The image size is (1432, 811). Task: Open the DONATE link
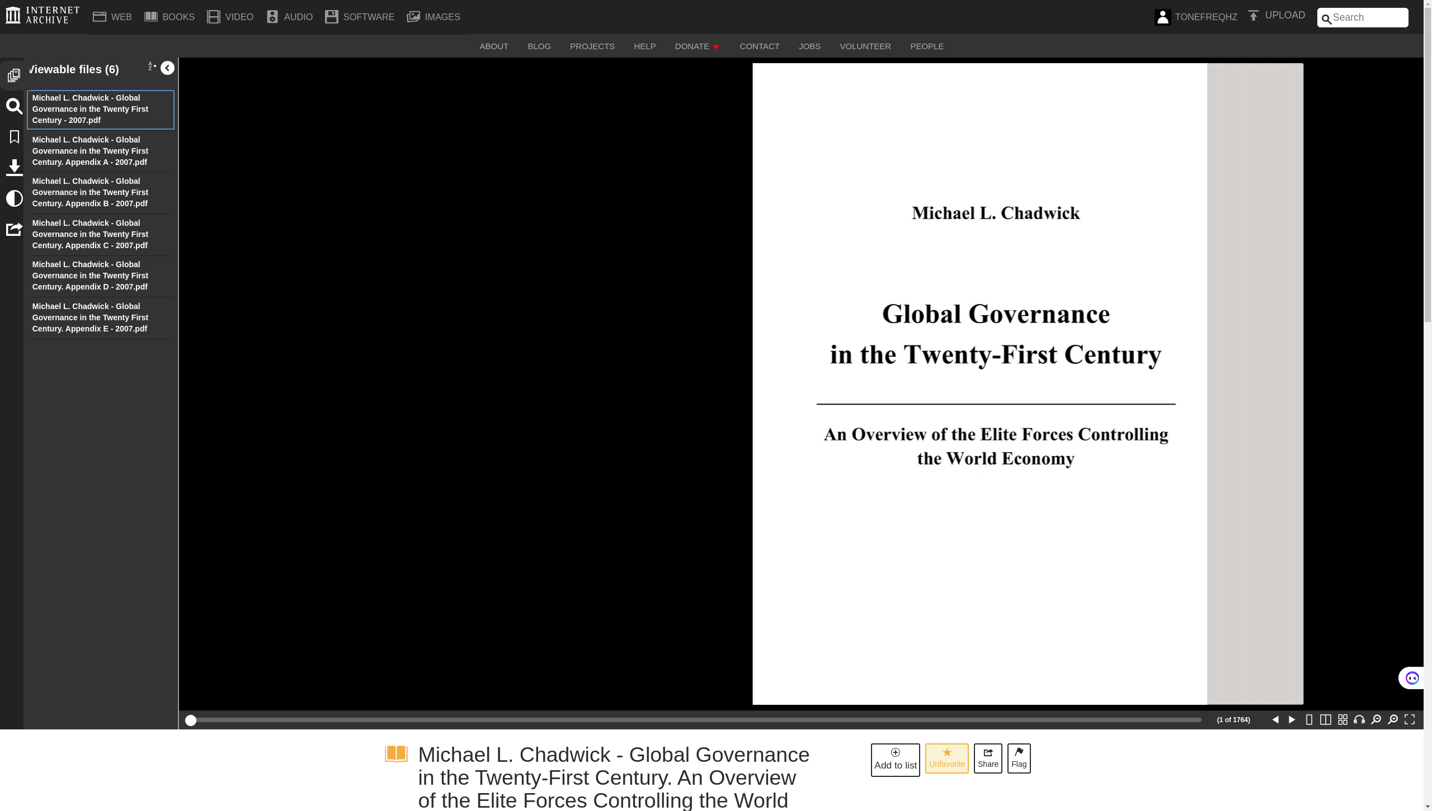tap(697, 46)
